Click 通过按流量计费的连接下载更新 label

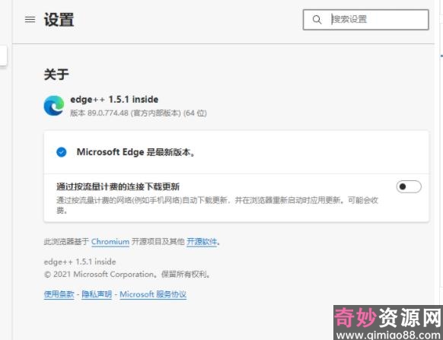tap(118, 186)
